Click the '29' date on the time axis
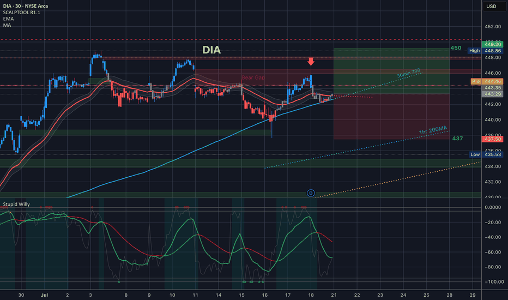Image resolution: width=508 pixels, height=300 pixels. pyautogui.click(x=473, y=295)
